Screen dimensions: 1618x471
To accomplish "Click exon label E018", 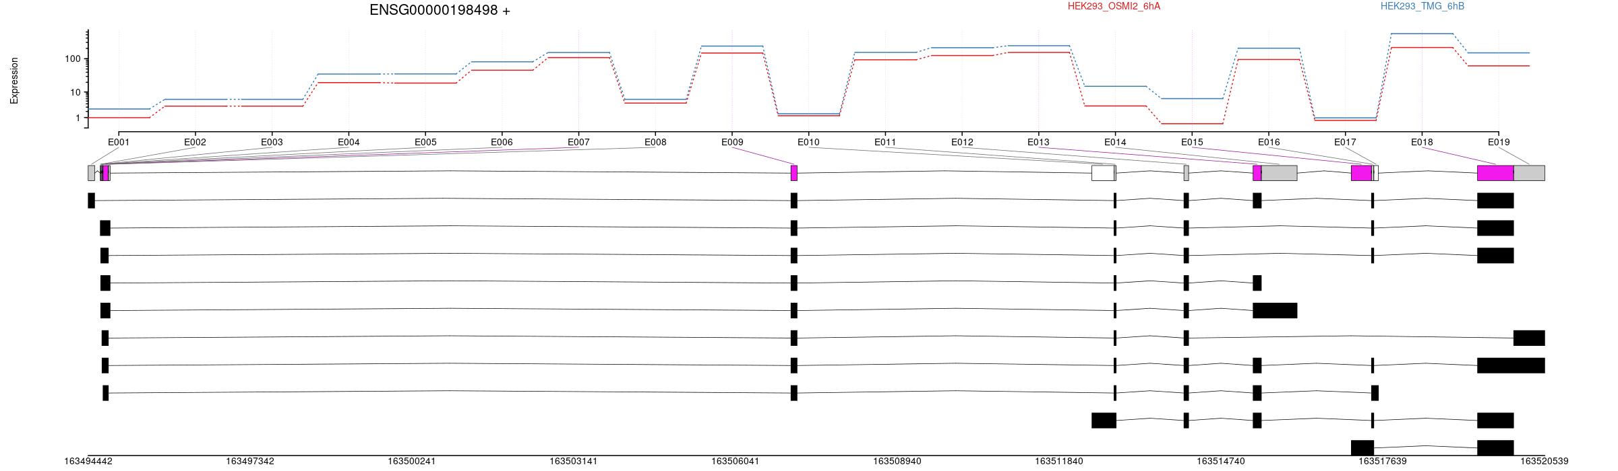I will [x=1422, y=142].
